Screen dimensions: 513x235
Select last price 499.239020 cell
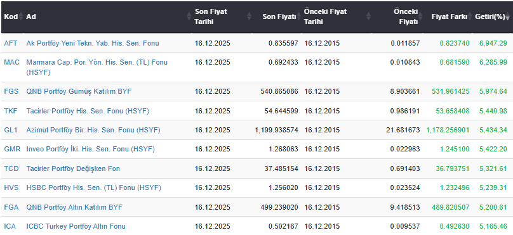click(279, 207)
